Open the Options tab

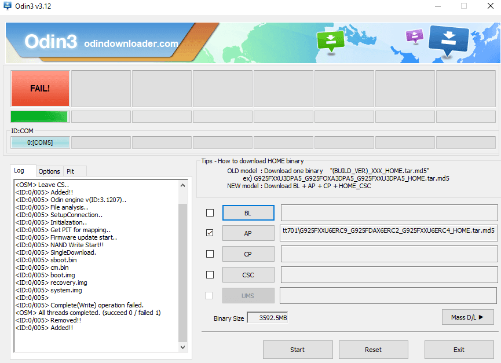click(49, 171)
